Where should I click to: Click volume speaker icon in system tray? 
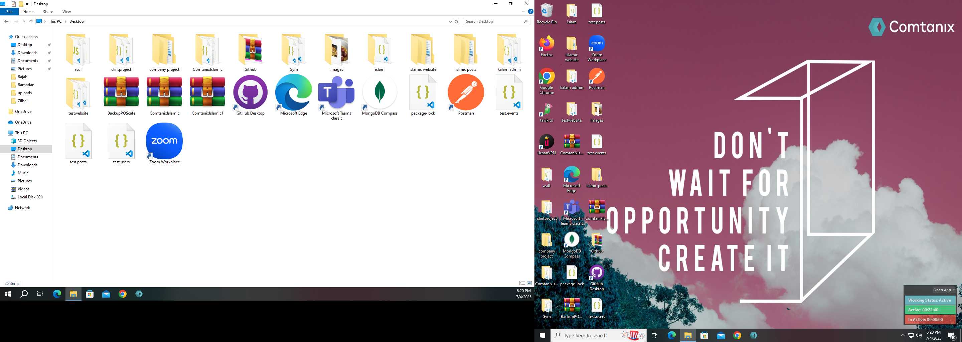(919, 335)
